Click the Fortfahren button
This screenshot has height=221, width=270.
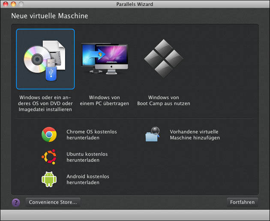(242, 202)
